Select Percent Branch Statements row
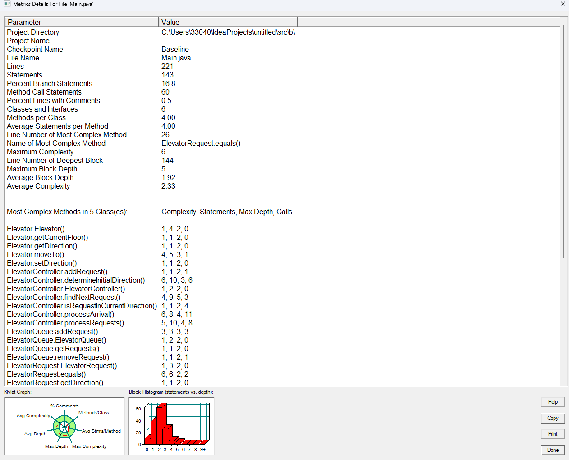The image size is (569, 460). coord(151,84)
